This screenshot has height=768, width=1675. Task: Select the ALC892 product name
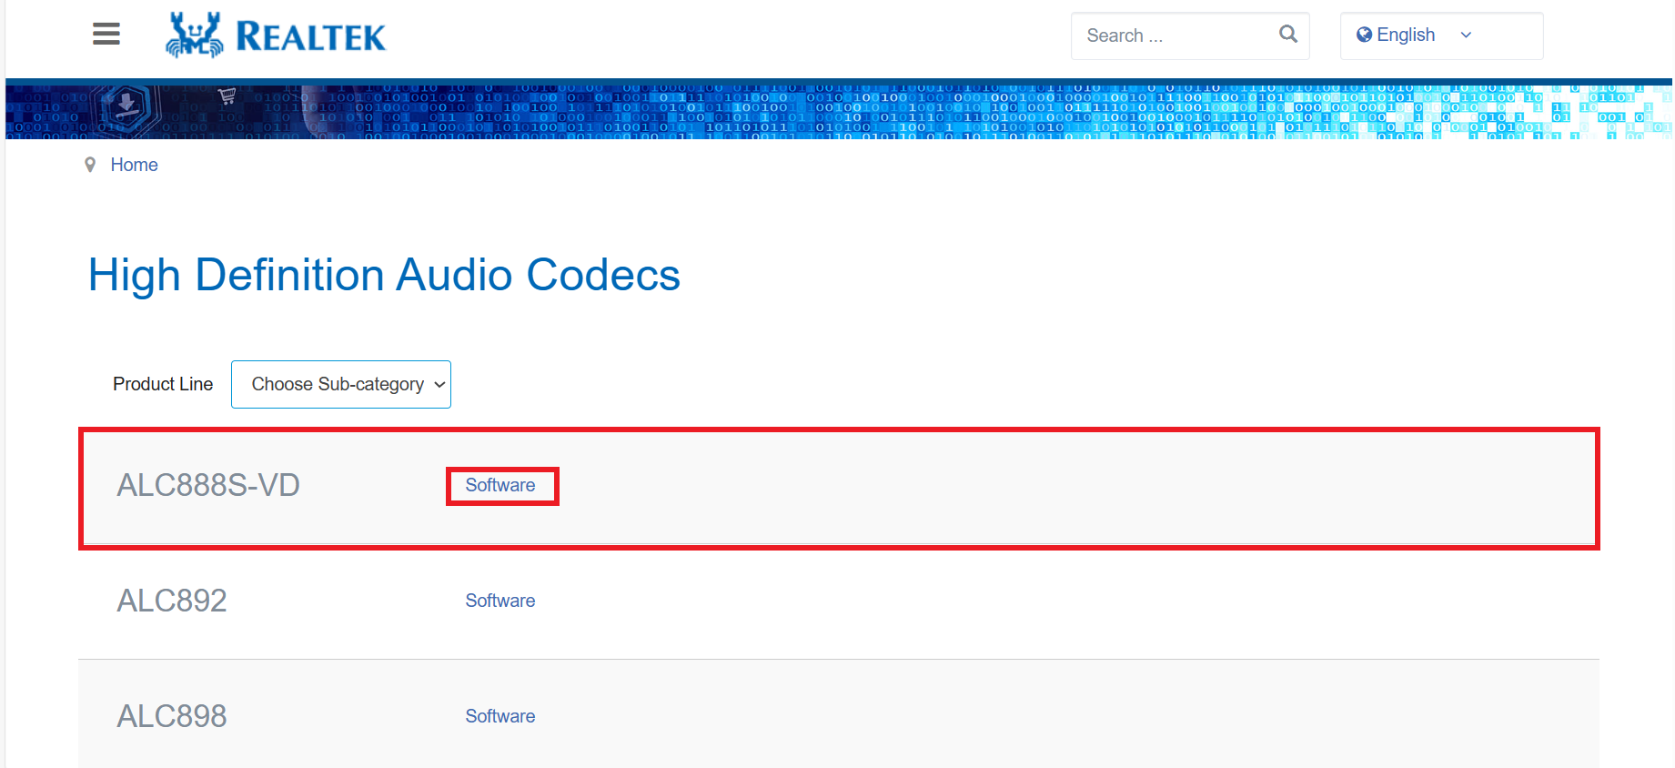click(172, 601)
